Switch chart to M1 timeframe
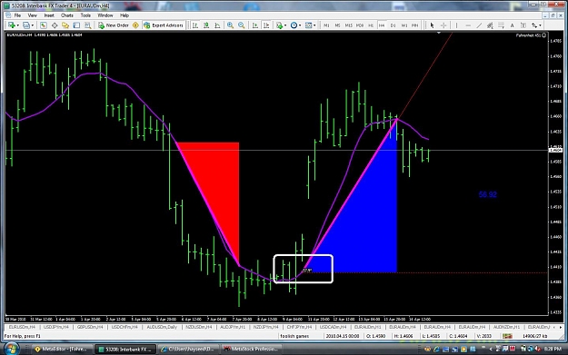 coord(326,25)
